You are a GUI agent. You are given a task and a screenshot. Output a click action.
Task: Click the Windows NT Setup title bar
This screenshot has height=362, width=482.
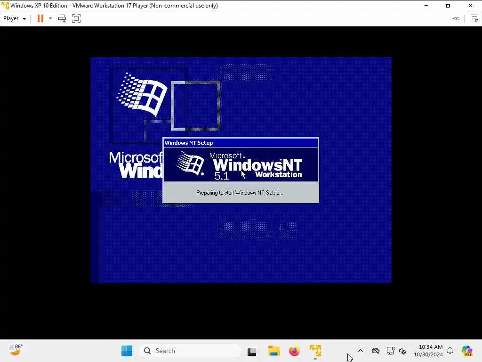241,143
